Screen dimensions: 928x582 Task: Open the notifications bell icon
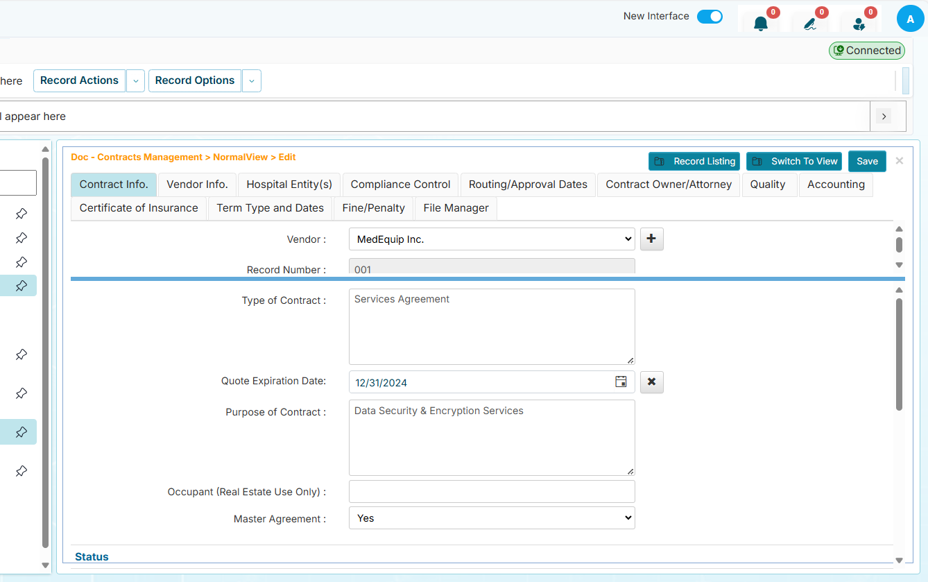761,24
